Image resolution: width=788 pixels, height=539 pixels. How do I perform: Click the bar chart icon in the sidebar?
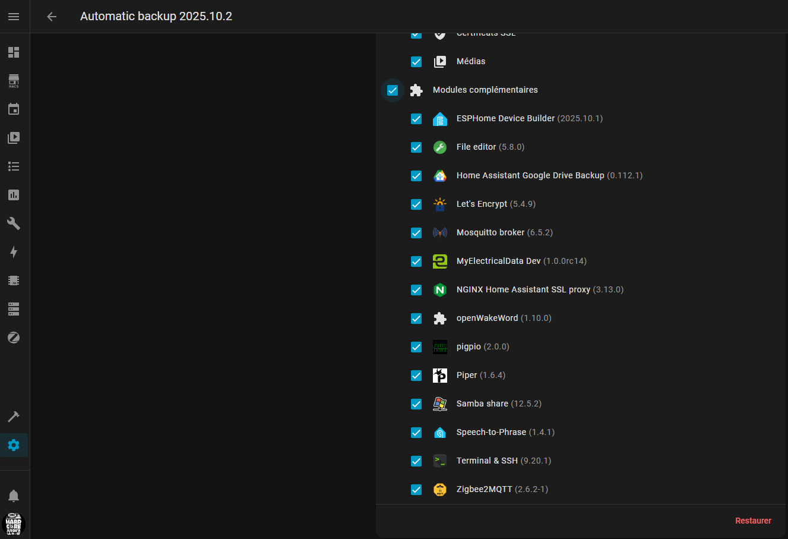14,195
